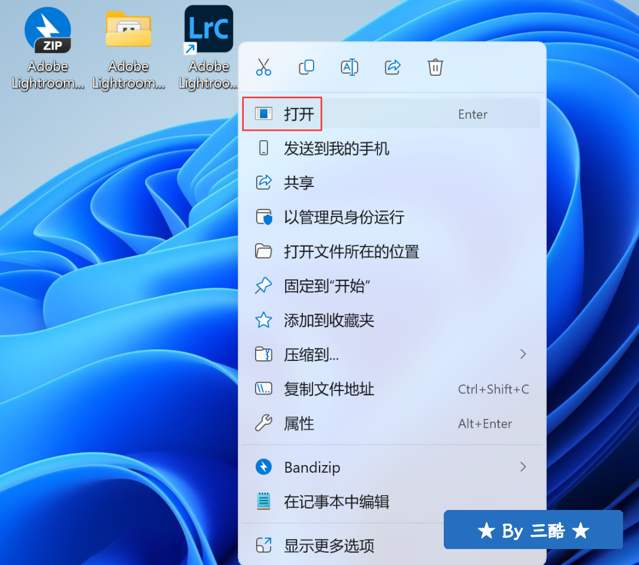Screen dimensions: 639x565
Task: Select the Adobe Lightroom folder icon
Action: [128, 30]
